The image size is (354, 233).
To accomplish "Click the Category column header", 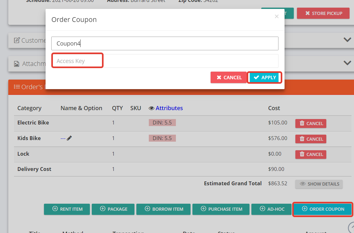I will point(29,108).
